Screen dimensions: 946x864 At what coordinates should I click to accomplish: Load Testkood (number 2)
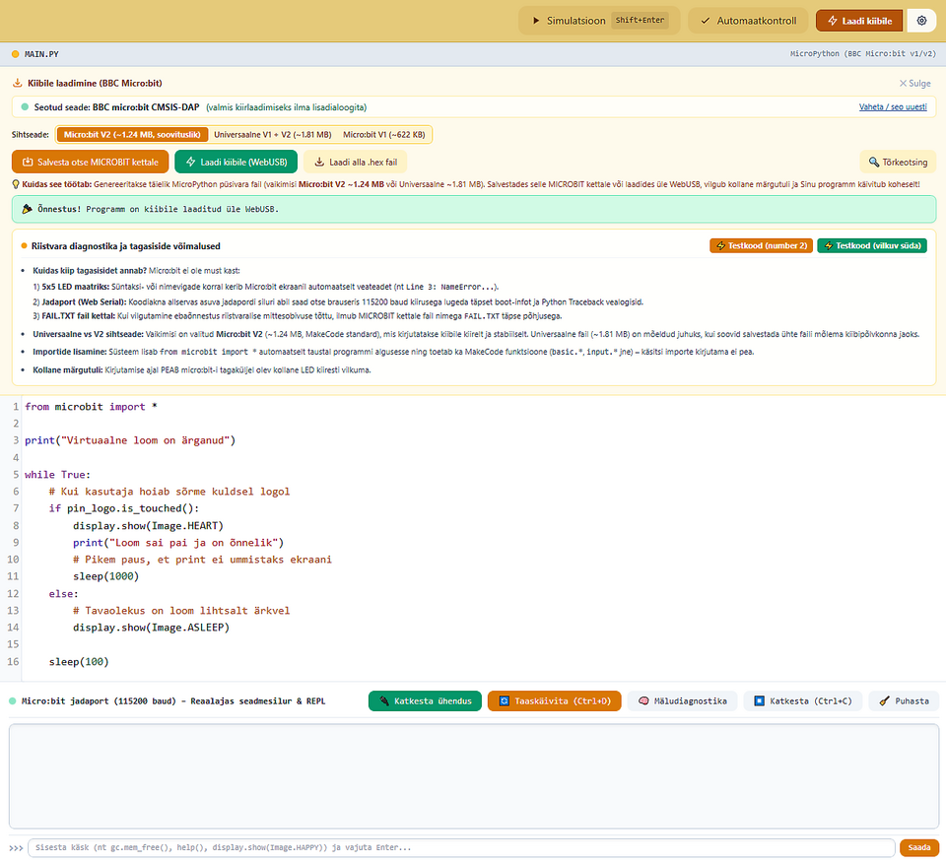click(762, 245)
